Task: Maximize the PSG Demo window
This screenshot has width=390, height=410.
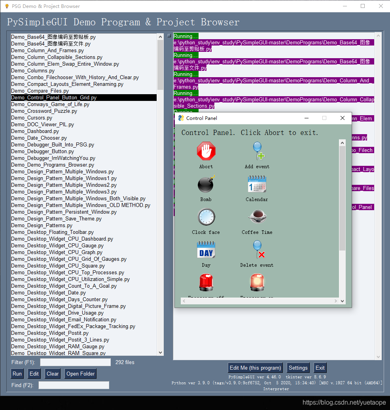Action: pos(363,6)
